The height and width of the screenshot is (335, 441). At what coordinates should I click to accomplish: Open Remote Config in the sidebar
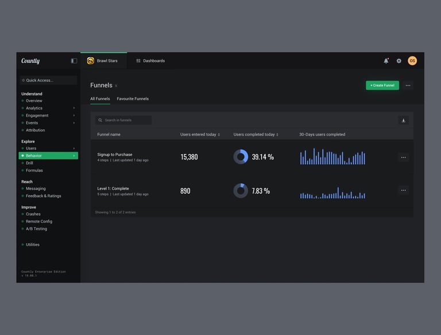[39, 221]
